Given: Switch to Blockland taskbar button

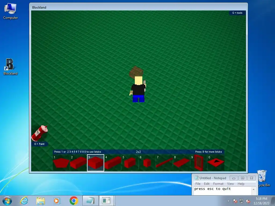Looking at the screenshot, I should (107, 201).
